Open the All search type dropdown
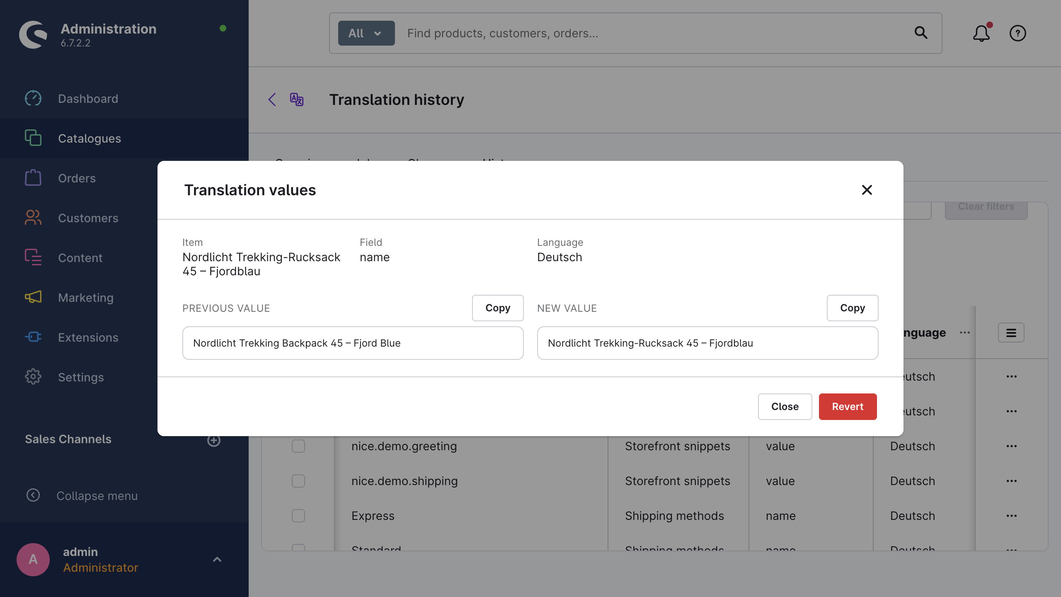The height and width of the screenshot is (597, 1061). coord(366,33)
